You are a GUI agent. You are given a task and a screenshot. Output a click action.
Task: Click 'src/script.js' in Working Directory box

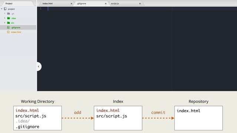[x=31, y=116]
